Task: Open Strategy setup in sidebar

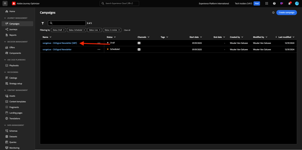Action: [17, 84]
